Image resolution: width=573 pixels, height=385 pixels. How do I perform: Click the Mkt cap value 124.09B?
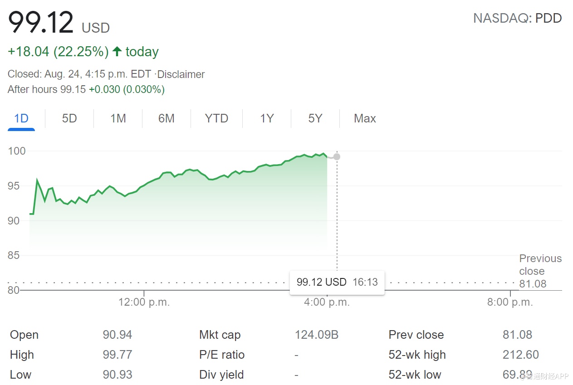pos(316,335)
